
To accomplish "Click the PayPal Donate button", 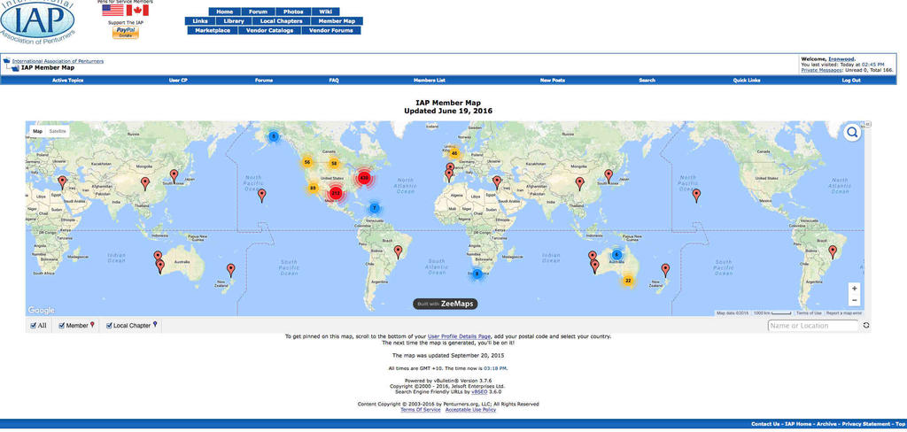I will click(125, 31).
